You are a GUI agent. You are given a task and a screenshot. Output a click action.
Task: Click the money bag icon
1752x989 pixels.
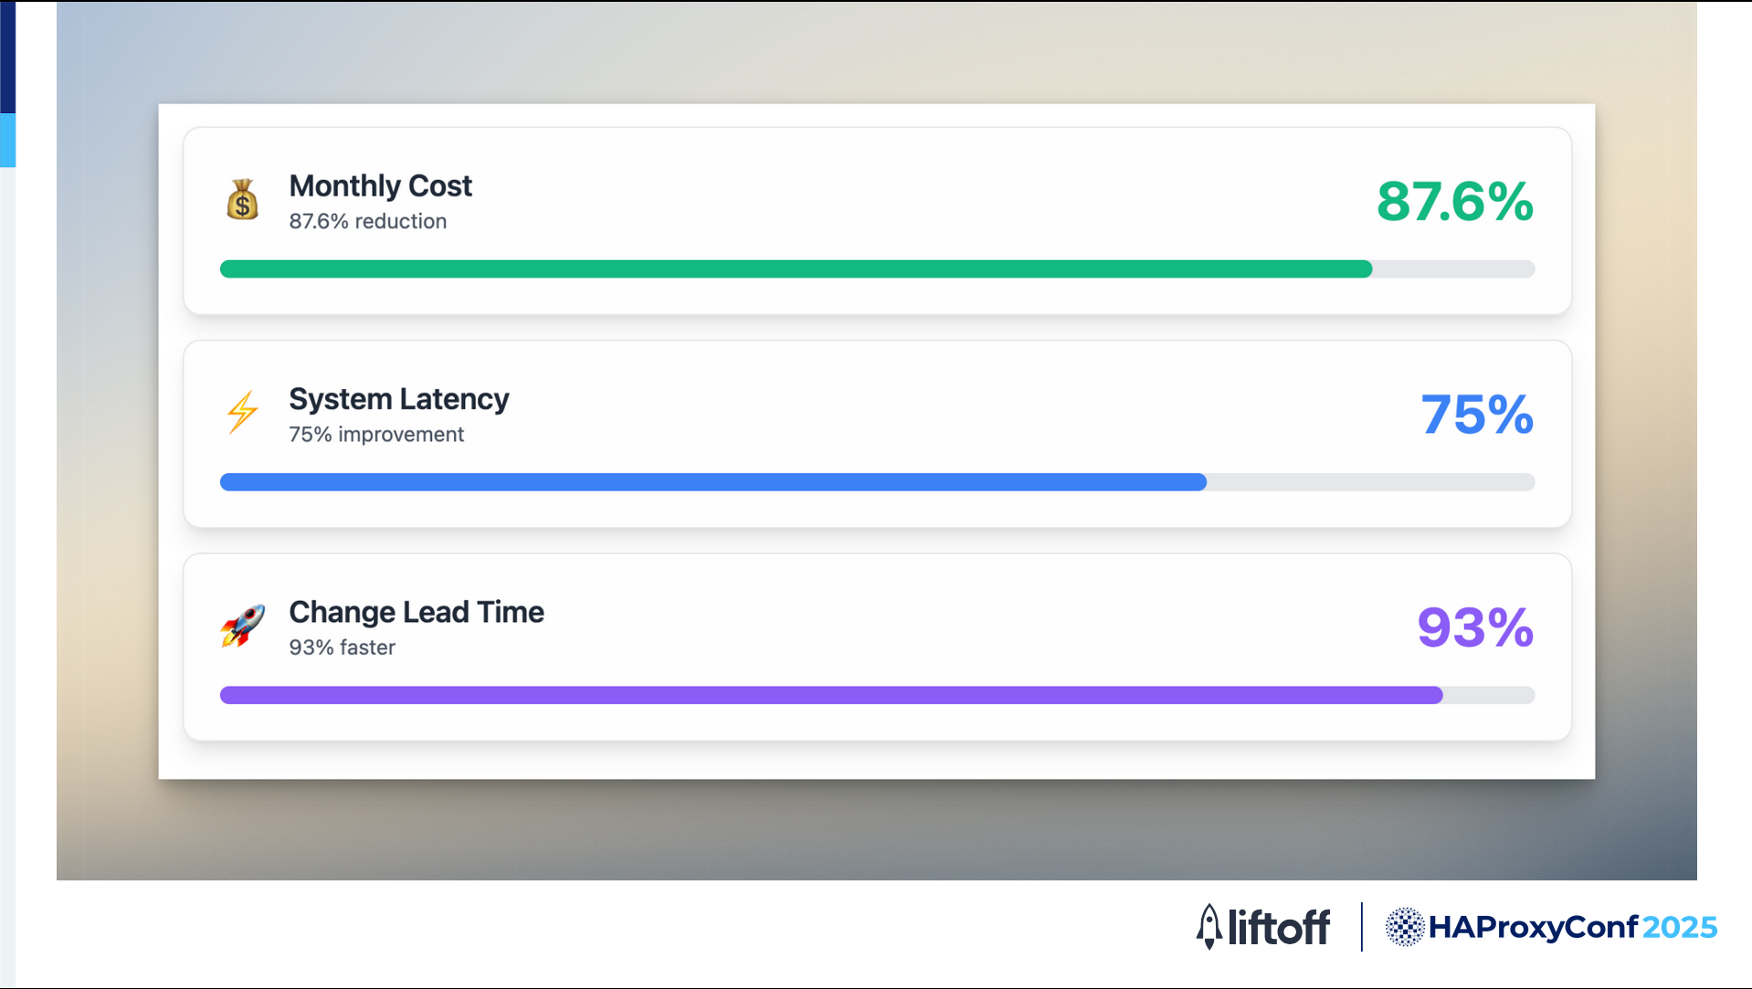[242, 200]
